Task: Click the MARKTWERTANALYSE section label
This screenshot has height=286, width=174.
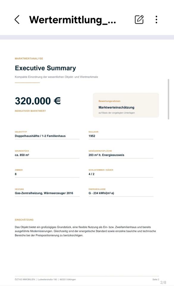Action: pos(29,59)
